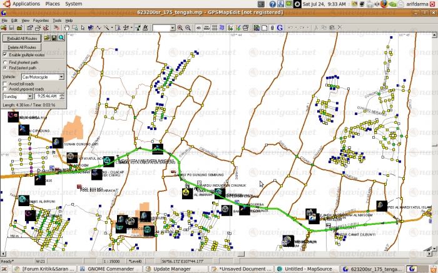
Task: Click the find magnifier icon in the routing panel
Action: pos(61,38)
